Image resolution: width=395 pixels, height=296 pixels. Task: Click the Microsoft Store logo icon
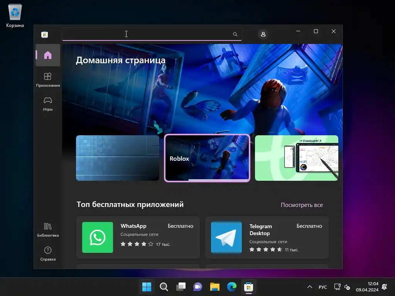(x=45, y=34)
